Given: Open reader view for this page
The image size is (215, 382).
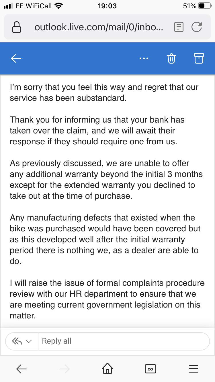Looking at the screenshot, I should tap(179, 27).
